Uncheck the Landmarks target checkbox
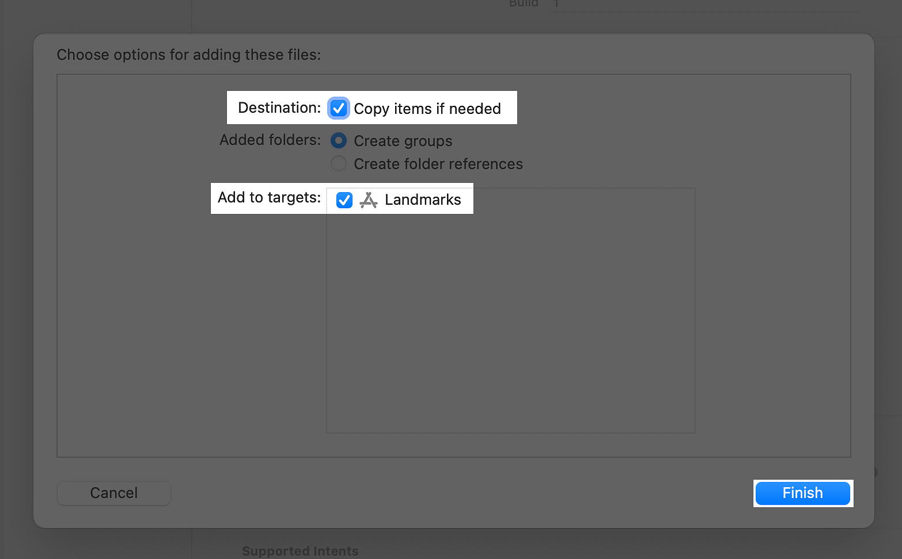This screenshot has width=902, height=559. tap(344, 200)
